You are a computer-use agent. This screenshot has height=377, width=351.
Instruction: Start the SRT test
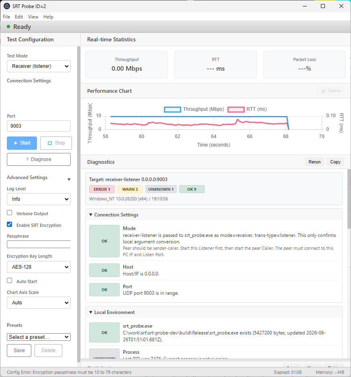point(22,143)
